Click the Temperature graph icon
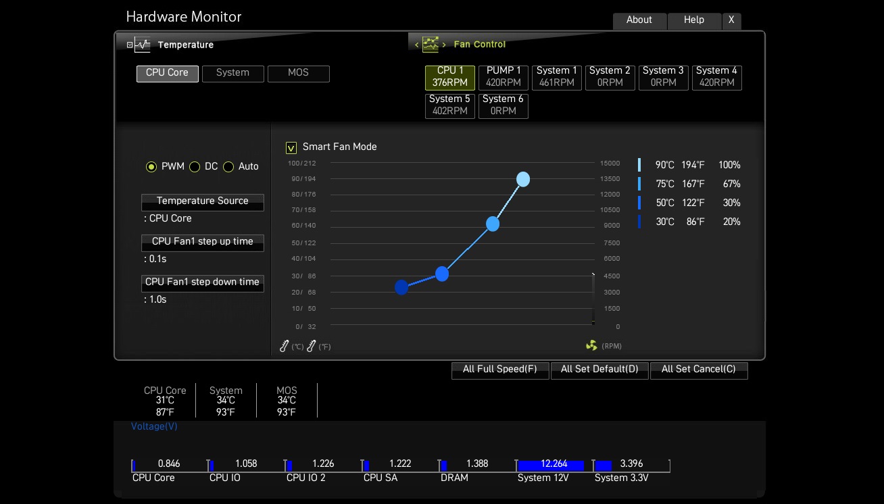884x504 pixels. 143,45
